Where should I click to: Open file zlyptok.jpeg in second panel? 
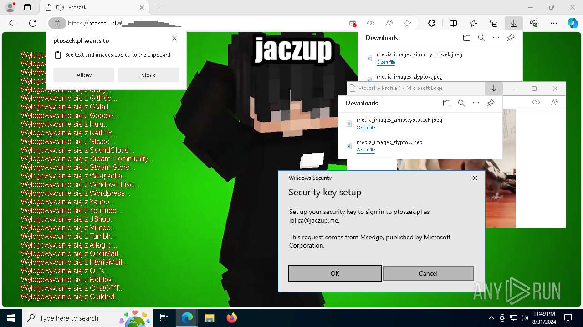pyautogui.click(x=366, y=150)
